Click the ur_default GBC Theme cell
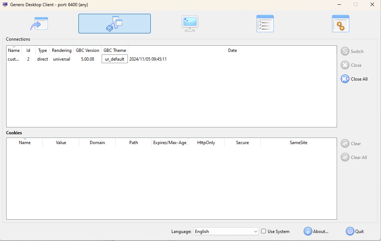The image size is (381, 241). pos(114,59)
